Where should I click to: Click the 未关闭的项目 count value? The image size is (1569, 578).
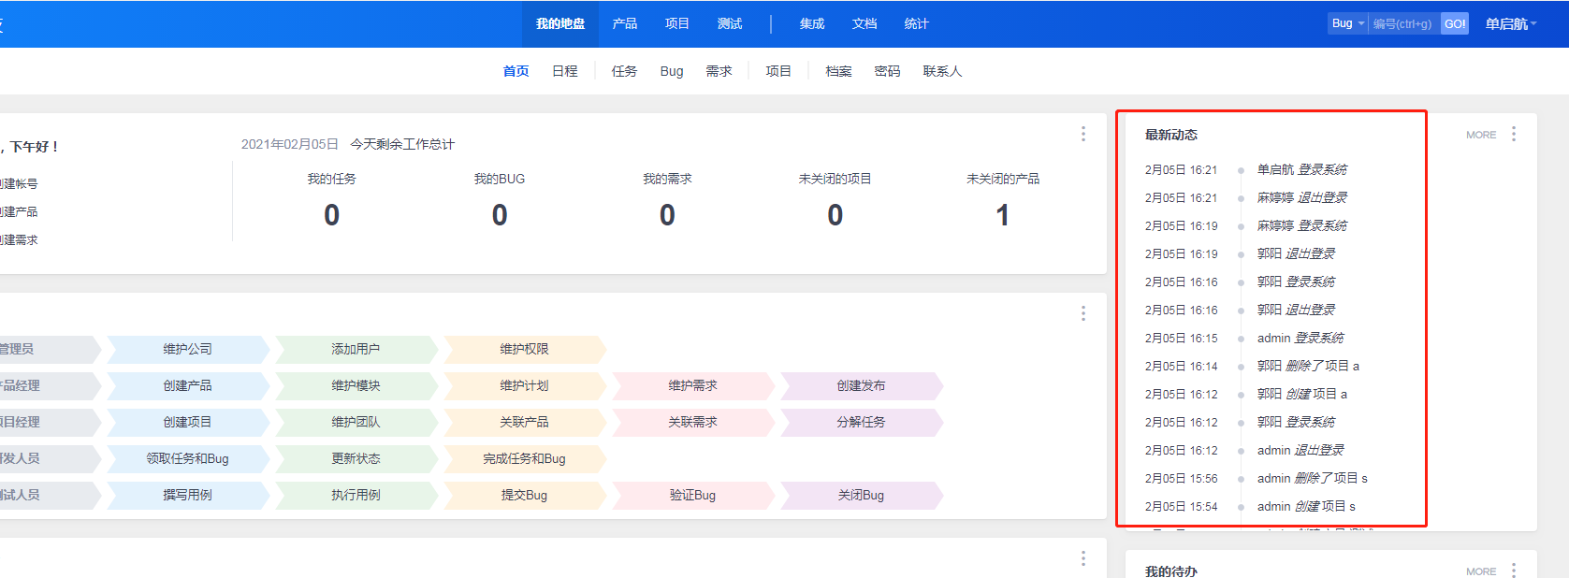835,216
